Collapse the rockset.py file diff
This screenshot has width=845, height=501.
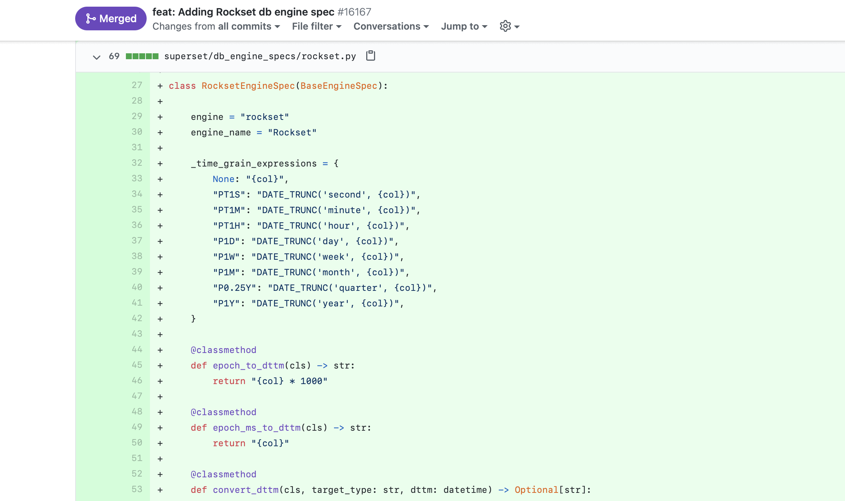point(96,57)
